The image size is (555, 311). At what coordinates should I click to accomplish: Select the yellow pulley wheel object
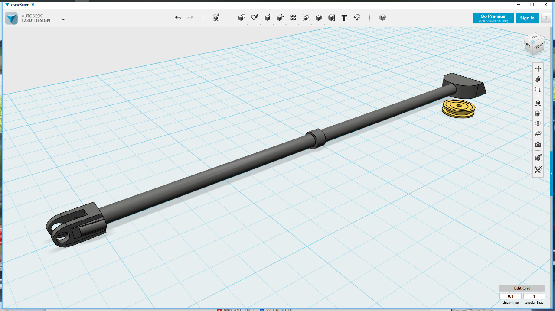coord(458,109)
